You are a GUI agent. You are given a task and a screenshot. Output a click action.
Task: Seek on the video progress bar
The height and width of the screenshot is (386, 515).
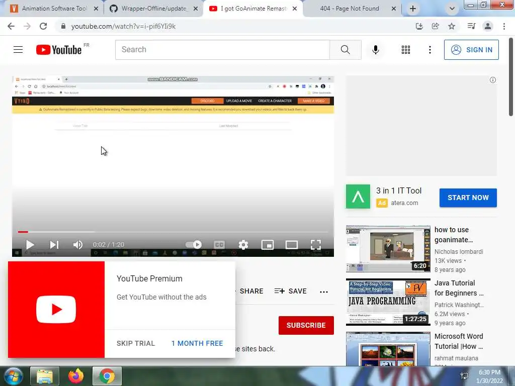[173, 232]
